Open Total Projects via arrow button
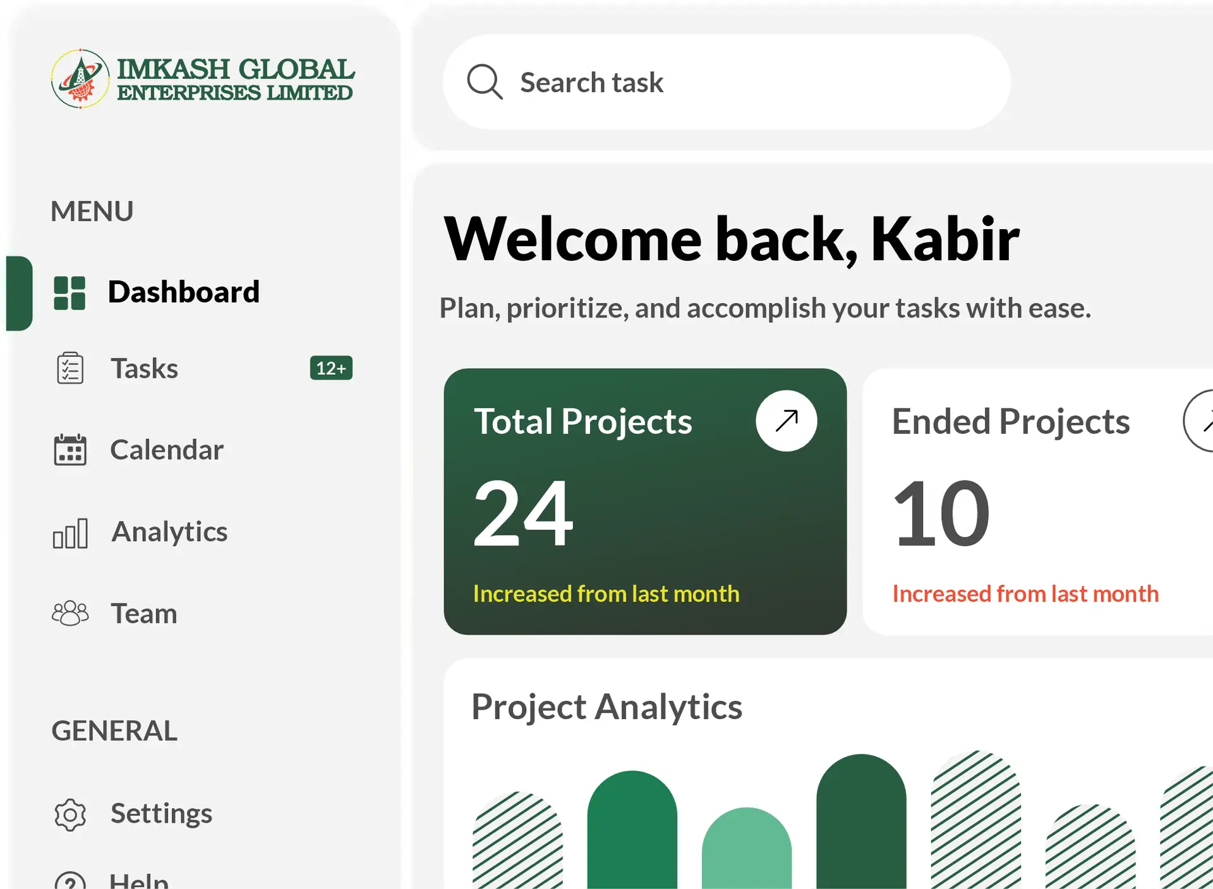Image resolution: width=1213 pixels, height=889 pixels. (x=786, y=421)
